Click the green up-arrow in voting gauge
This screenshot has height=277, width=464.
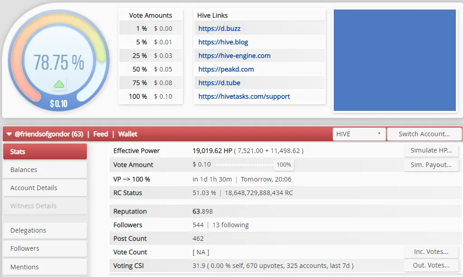59,84
